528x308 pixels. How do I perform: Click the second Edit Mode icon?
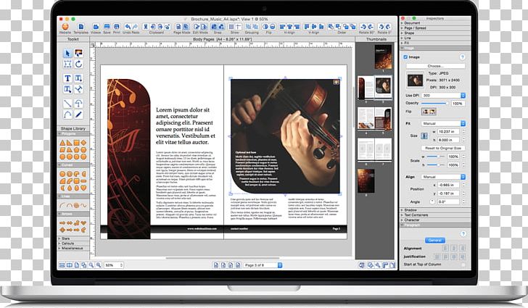tap(205, 27)
